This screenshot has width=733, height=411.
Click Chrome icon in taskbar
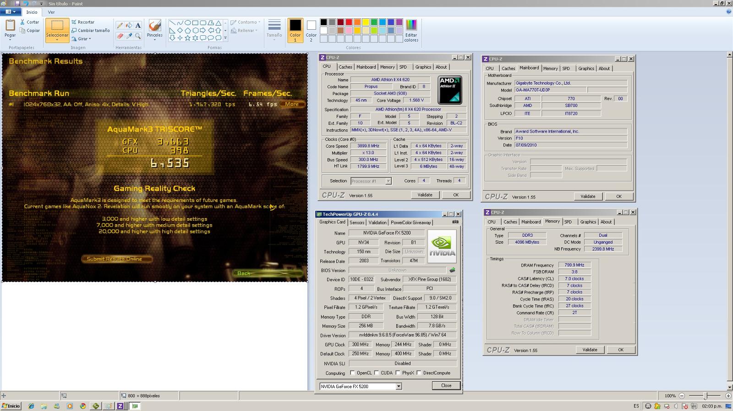point(82,406)
